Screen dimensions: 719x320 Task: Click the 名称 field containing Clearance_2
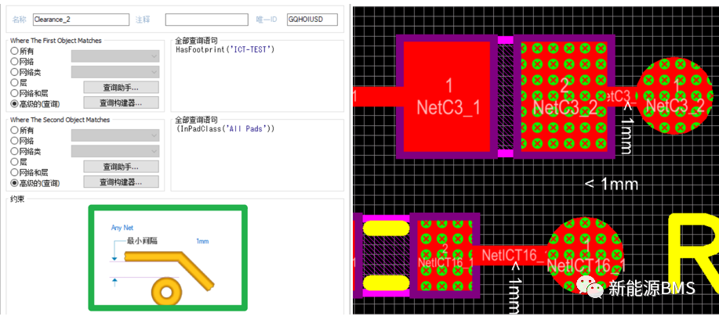[x=82, y=20]
